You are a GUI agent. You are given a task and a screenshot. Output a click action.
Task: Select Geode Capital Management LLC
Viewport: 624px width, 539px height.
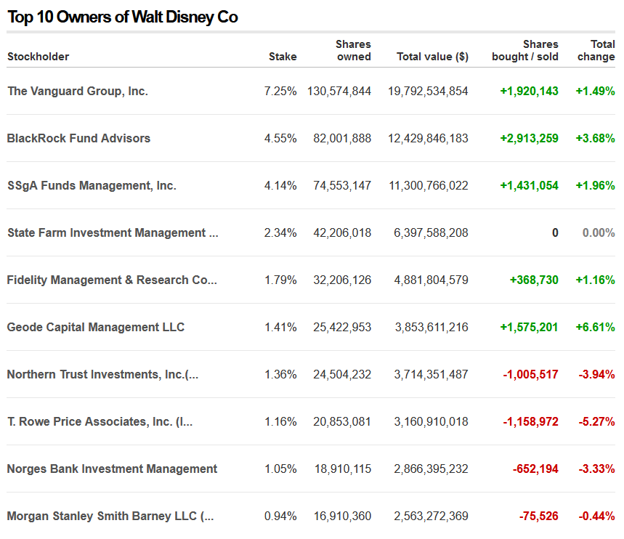tap(96, 328)
